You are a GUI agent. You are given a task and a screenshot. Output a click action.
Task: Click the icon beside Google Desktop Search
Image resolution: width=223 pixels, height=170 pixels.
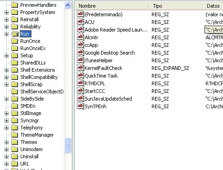(x=80, y=53)
